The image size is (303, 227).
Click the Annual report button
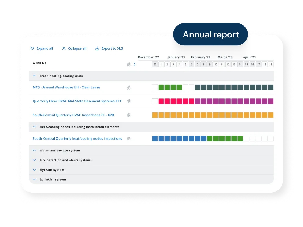(x=210, y=34)
